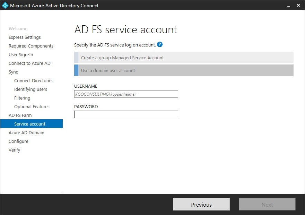Viewport: 305px width, 215px height.
Task: Click the Previous button
Action: coord(201,205)
